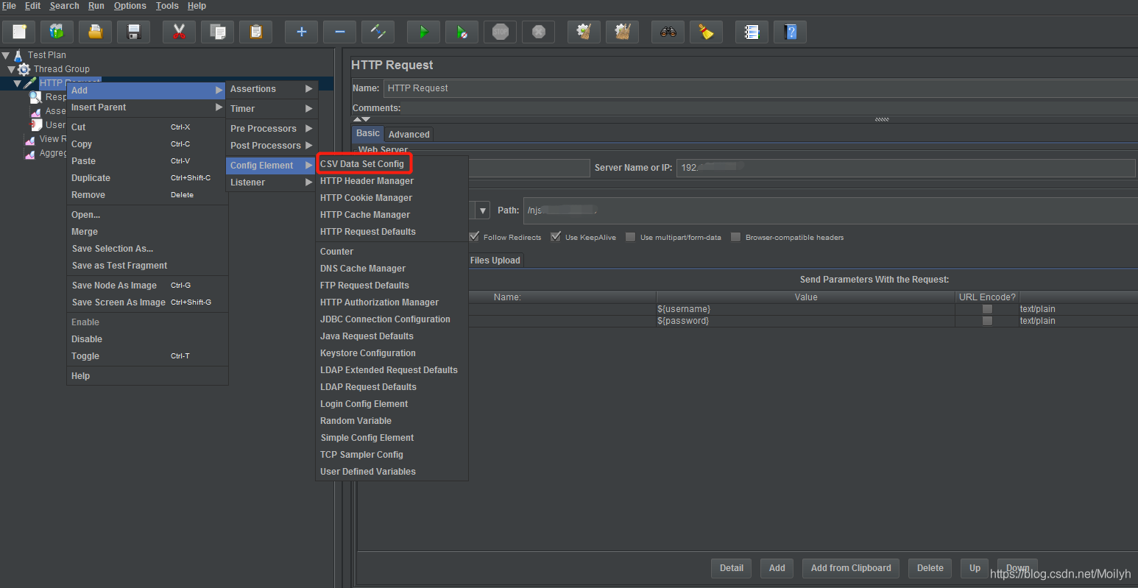Click the Add parameter button
The width and height of the screenshot is (1138, 588).
coord(777,568)
